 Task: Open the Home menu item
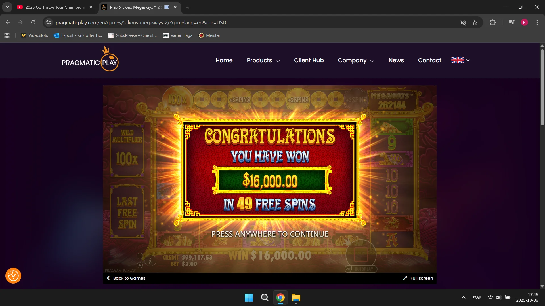(x=224, y=60)
